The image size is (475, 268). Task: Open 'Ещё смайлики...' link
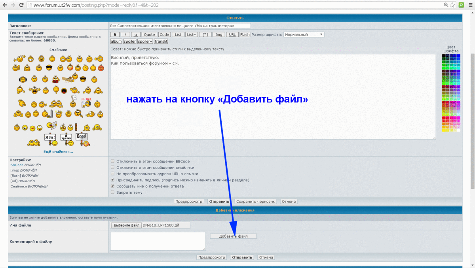point(58,151)
